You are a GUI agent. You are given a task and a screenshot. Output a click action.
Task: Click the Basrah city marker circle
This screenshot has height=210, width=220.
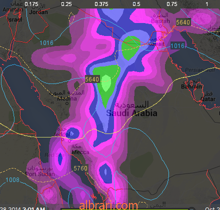pos(160,26)
